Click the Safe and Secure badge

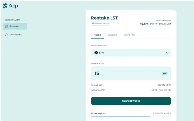point(100,23)
